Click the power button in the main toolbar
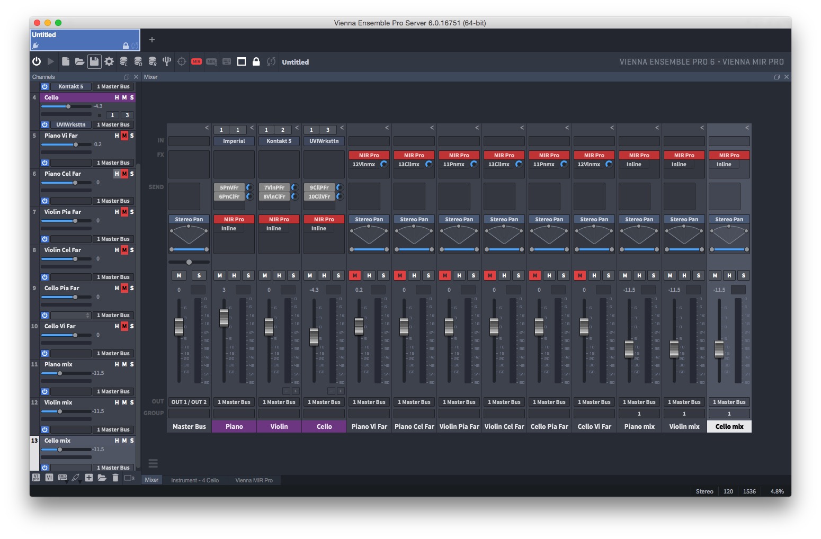This screenshot has height=539, width=821. 37,61
